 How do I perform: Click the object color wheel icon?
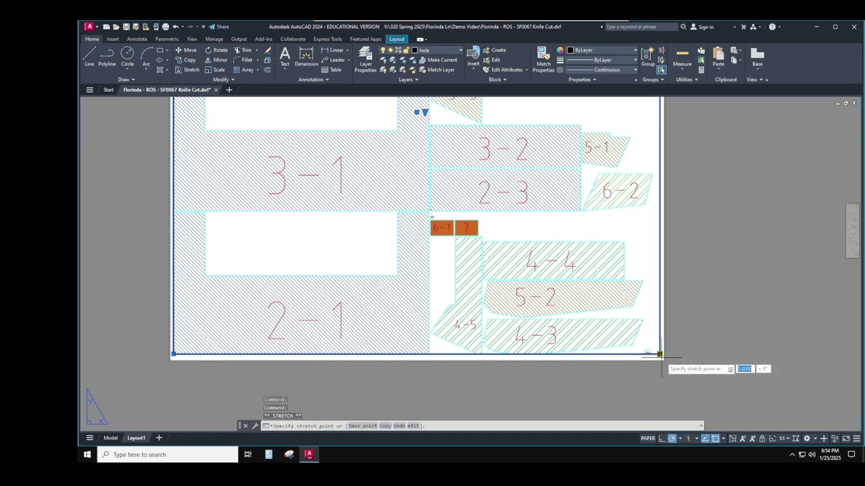pos(560,50)
